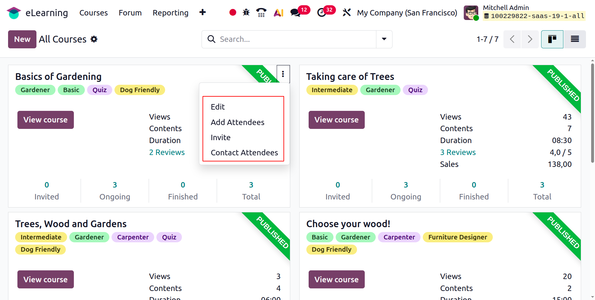Go to next page of courses
Image resolution: width=595 pixels, height=300 pixels.
(x=530, y=39)
